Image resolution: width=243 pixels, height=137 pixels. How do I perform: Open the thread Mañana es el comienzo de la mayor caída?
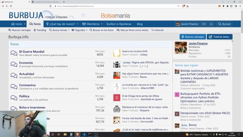coord(146,107)
